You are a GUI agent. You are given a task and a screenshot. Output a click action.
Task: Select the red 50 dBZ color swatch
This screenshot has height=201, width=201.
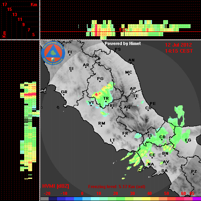click(x=171, y=199)
